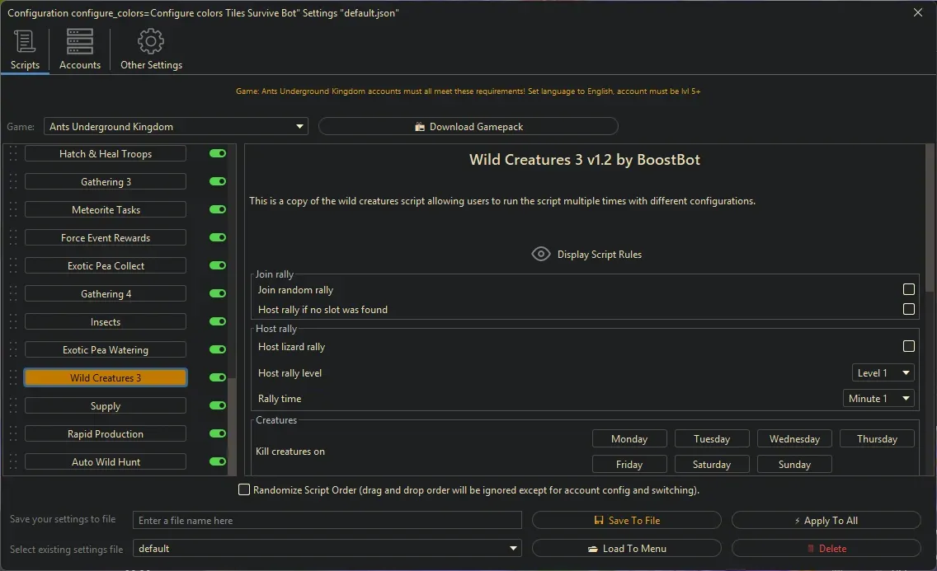
Task: Disable the Auto Wild Hunt toggle
Action: pos(218,462)
